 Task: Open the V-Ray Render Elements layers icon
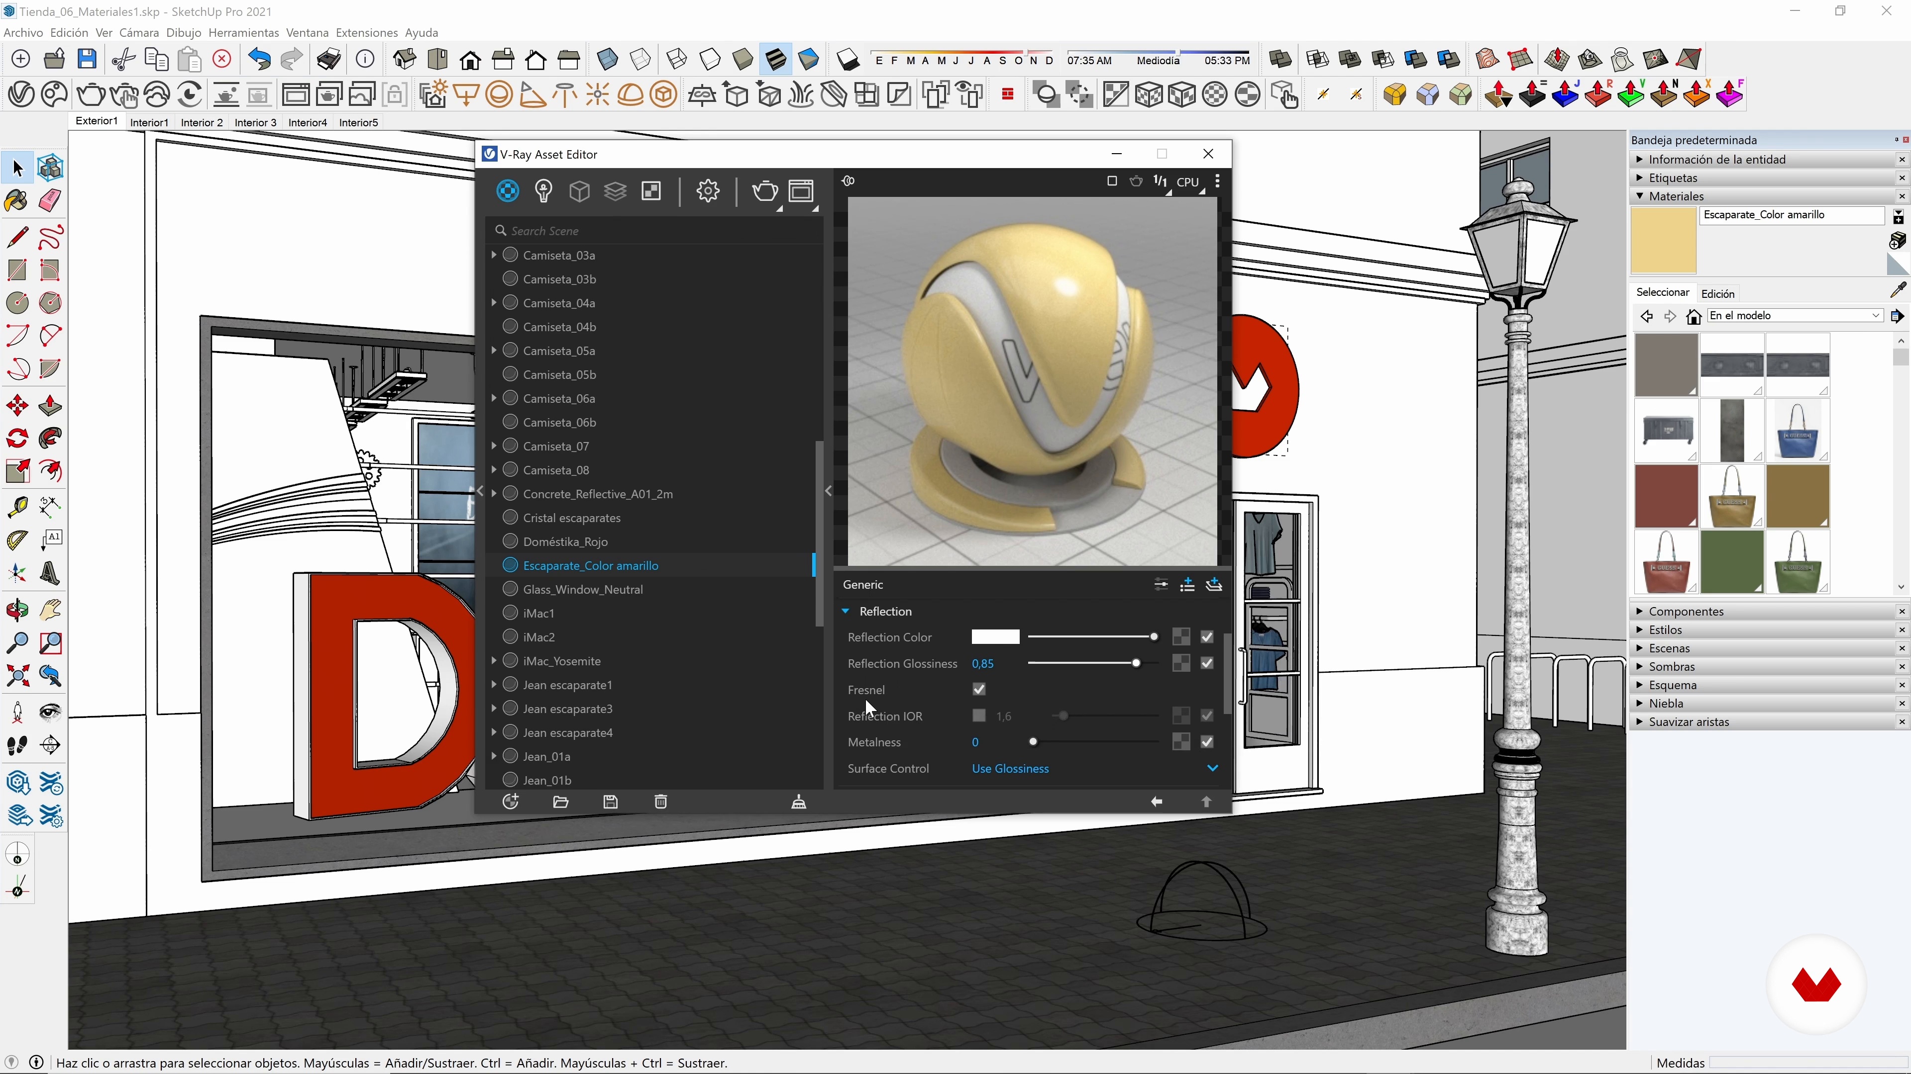[616, 191]
